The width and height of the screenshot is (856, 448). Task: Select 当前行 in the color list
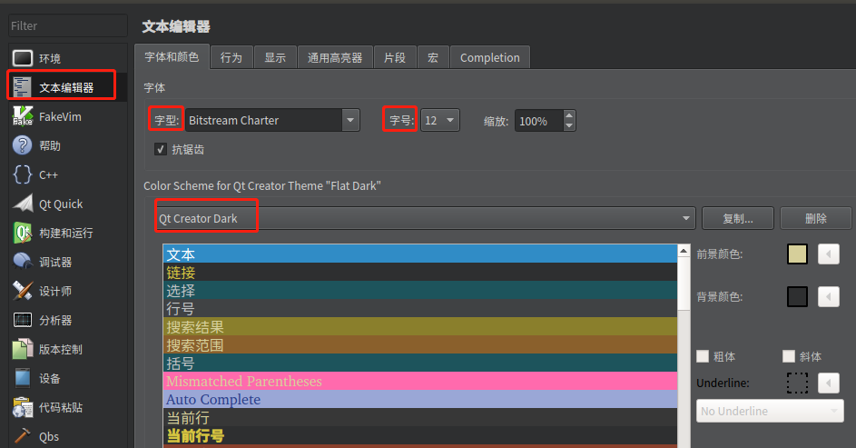pyautogui.click(x=419, y=417)
